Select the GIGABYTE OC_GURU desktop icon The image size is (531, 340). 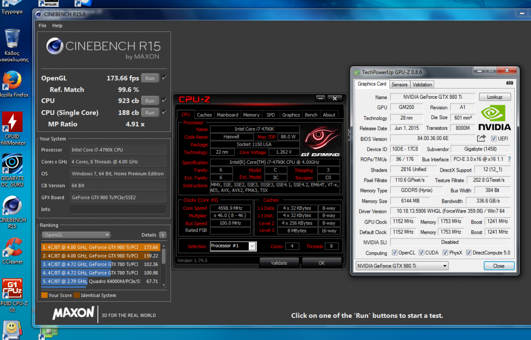coord(13,170)
